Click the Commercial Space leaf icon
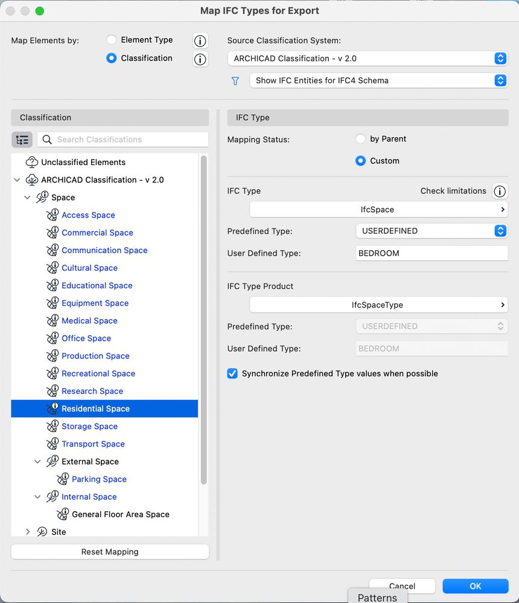Screen dimensions: 519x603 point(53,233)
